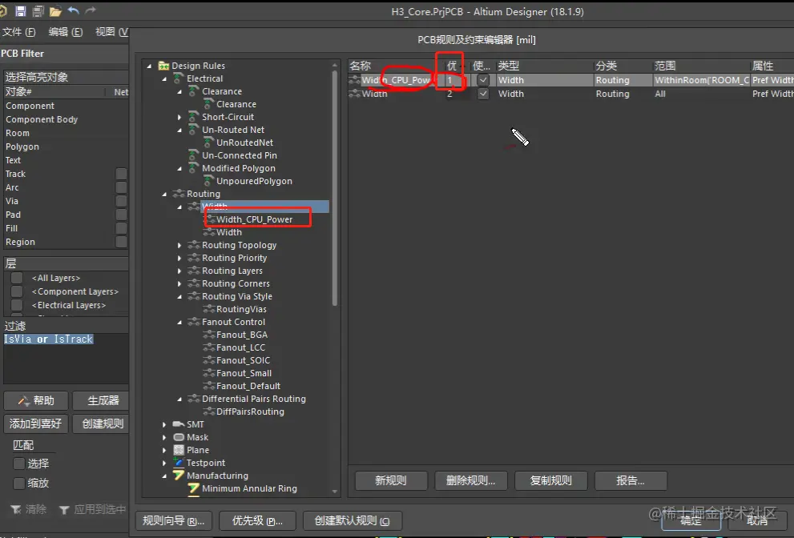
Task: Check the <All Layers> checkbox
Action: pos(17,278)
